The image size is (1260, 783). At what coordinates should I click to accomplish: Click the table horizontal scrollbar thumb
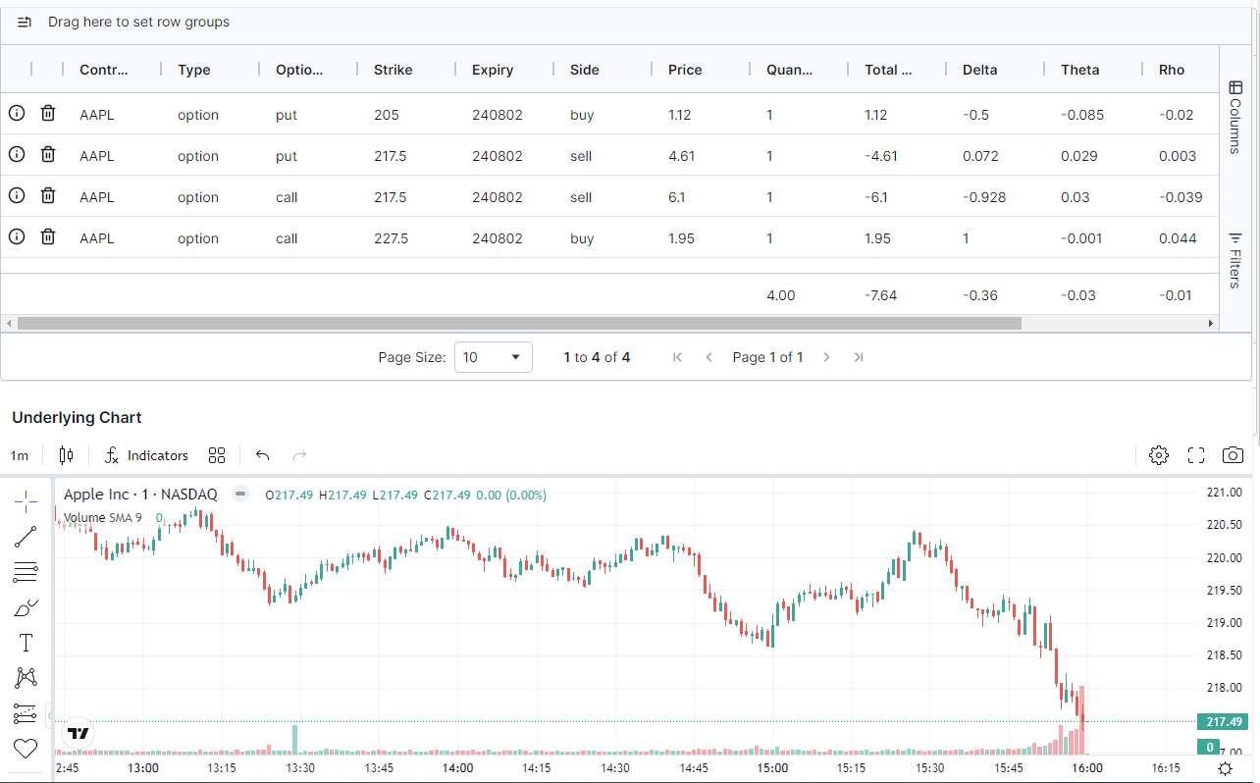pos(519,323)
